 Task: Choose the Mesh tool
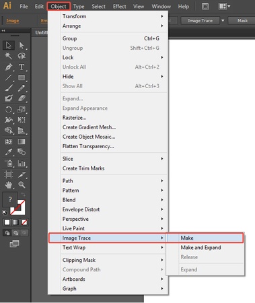point(9,141)
